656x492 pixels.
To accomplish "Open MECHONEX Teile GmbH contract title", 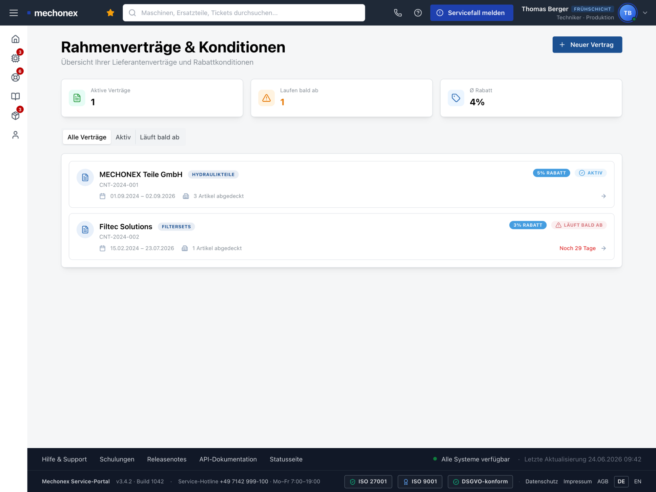I will point(141,174).
